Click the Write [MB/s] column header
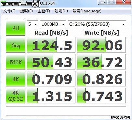The image size is (132, 120). point(102,33)
